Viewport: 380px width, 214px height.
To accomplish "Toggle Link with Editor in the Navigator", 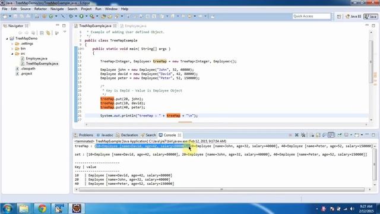I will coord(48,33).
